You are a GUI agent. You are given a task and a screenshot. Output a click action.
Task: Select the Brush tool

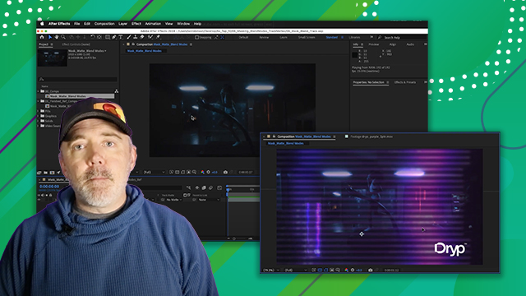[x=129, y=37]
